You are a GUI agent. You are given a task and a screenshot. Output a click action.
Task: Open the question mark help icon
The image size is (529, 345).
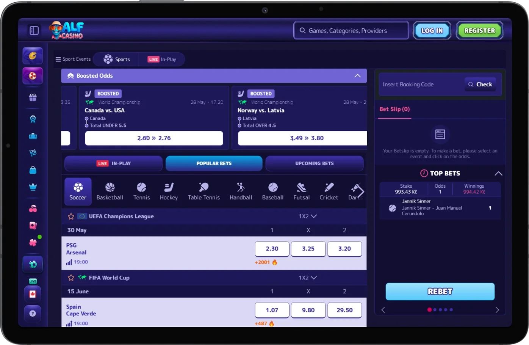click(33, 314)
